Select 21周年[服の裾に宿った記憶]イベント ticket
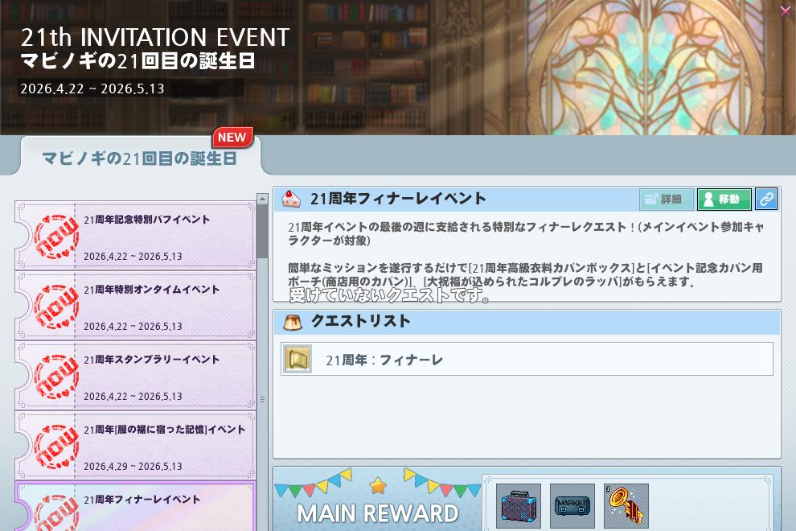 (136, 445)
